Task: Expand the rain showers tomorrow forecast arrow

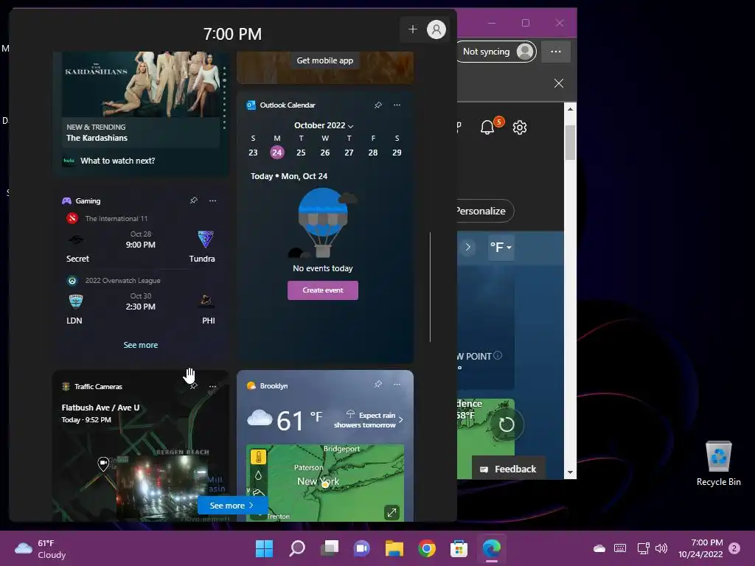Action: 400,419
